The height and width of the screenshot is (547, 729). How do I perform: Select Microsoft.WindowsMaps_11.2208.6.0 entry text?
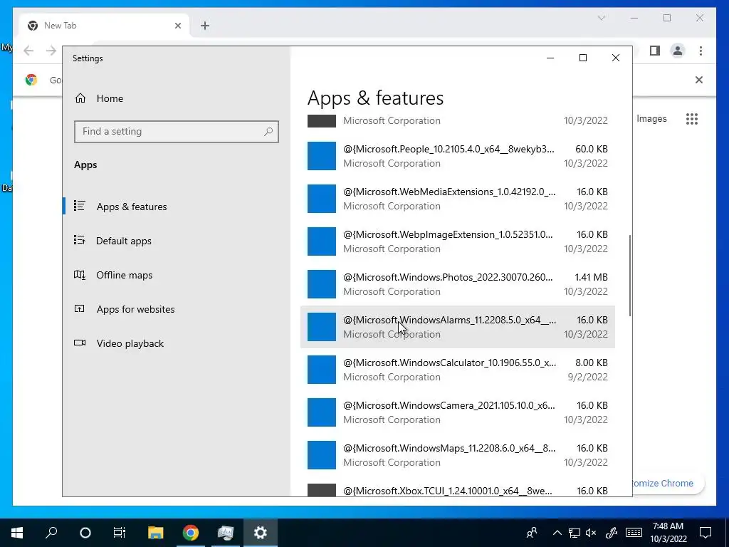tap(449, 449)
